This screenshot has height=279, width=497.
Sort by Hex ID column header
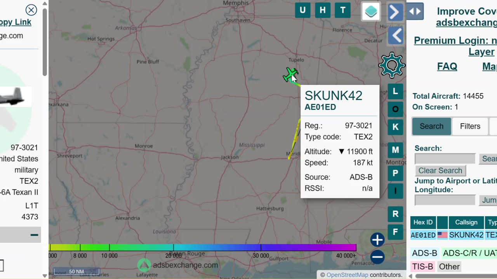(x=423, y=222)
